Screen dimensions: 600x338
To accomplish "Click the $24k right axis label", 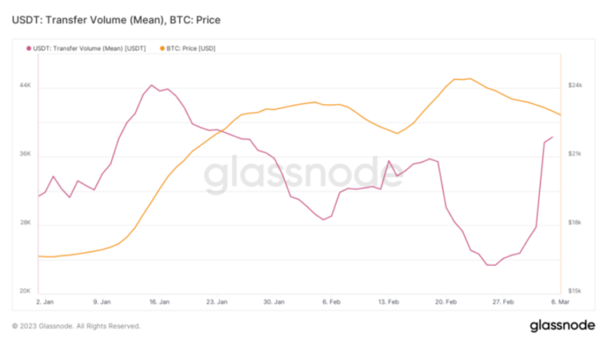I will pyautogui.click(x=576, y=84).
